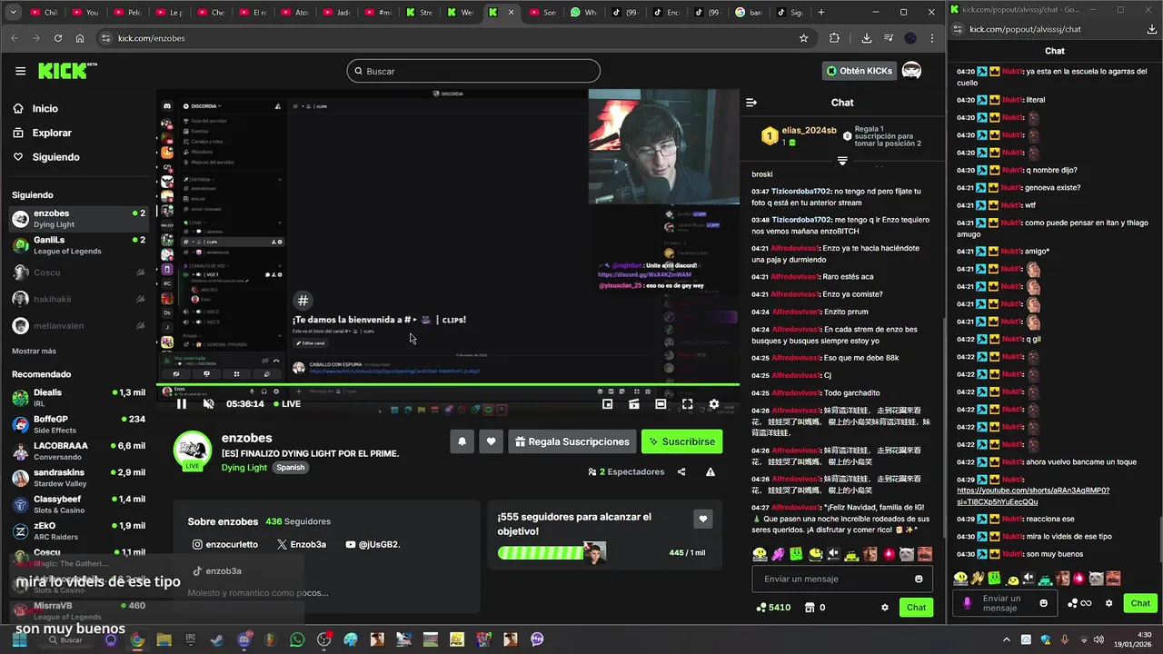Jump to LIVE position in player
Viewport: 1163px width, 654px height.
[x=286, y=404]
